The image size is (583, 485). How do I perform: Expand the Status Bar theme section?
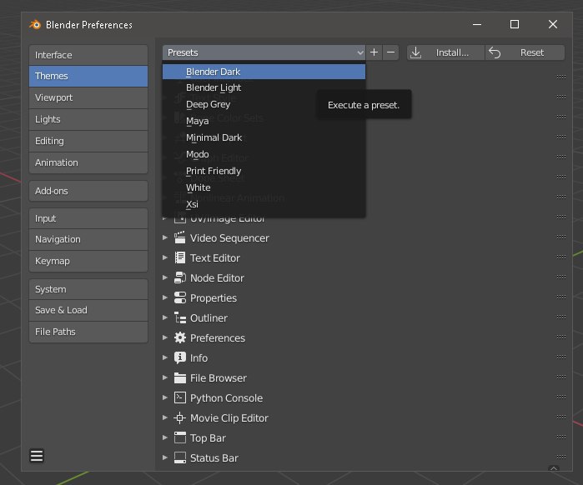pyautogui.click(x=165, y=457)
